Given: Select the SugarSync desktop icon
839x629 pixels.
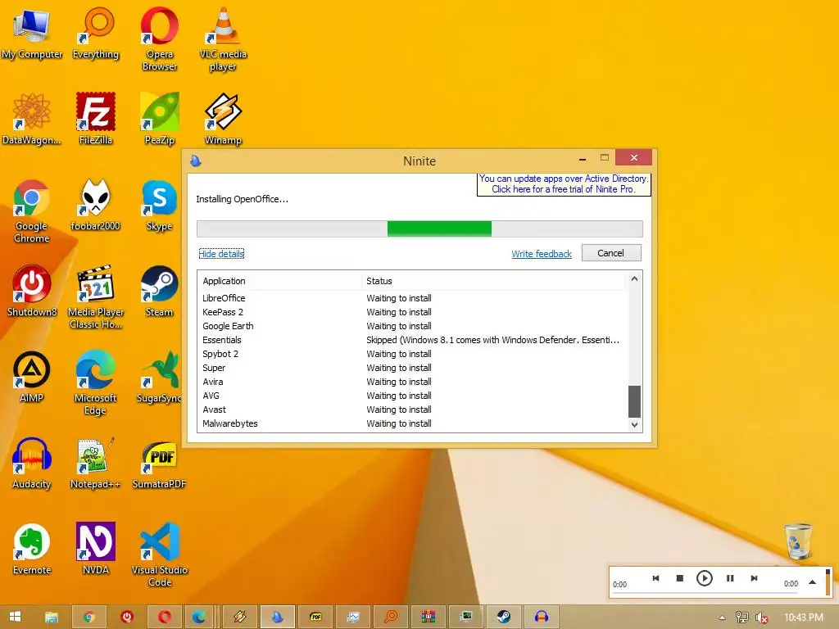Looking at the screenshot, I should [160, 378].
